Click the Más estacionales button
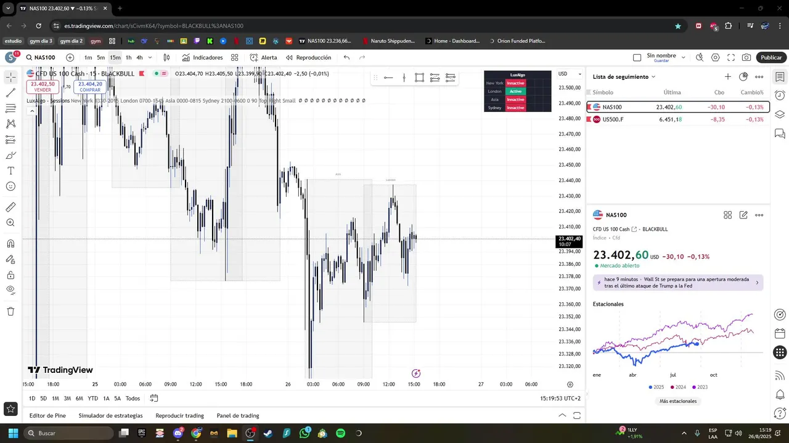The image size is (789, 443). coord(678,401)
